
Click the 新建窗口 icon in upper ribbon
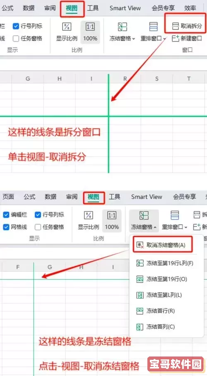click(x=176, y=38)
